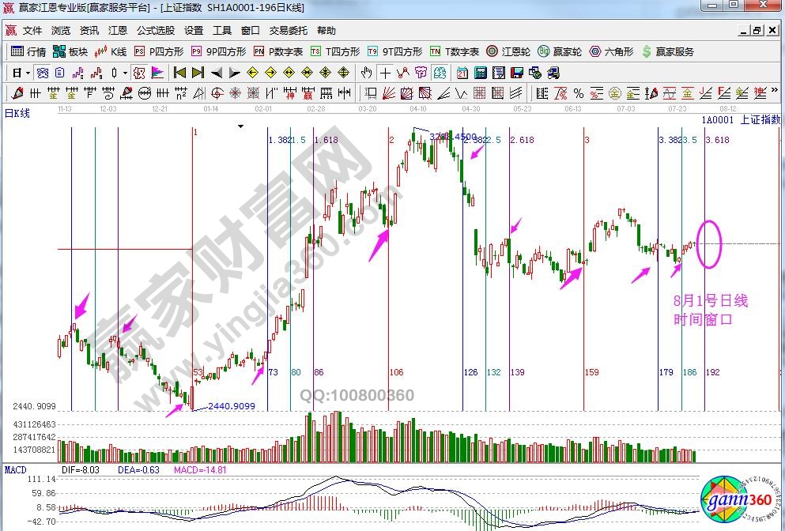785x531 pixels.
Task: Click the hand pan tool icon
Action: tap(366, 73)
